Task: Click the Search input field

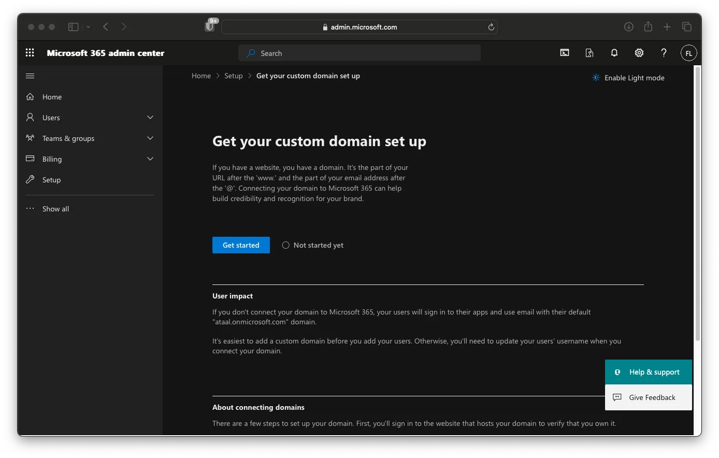Action: click(x=359, y=53)
